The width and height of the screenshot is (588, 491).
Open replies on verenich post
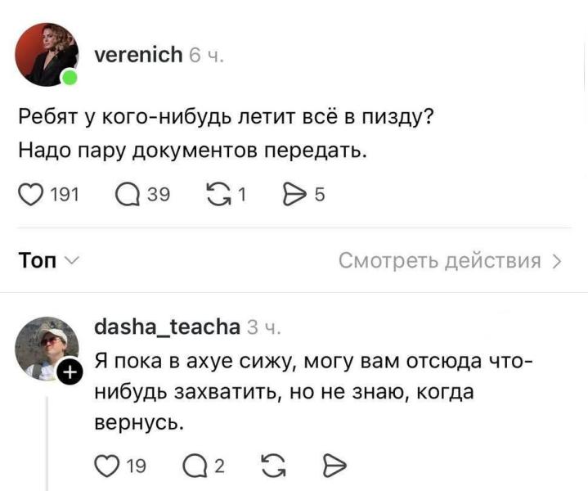128,194
